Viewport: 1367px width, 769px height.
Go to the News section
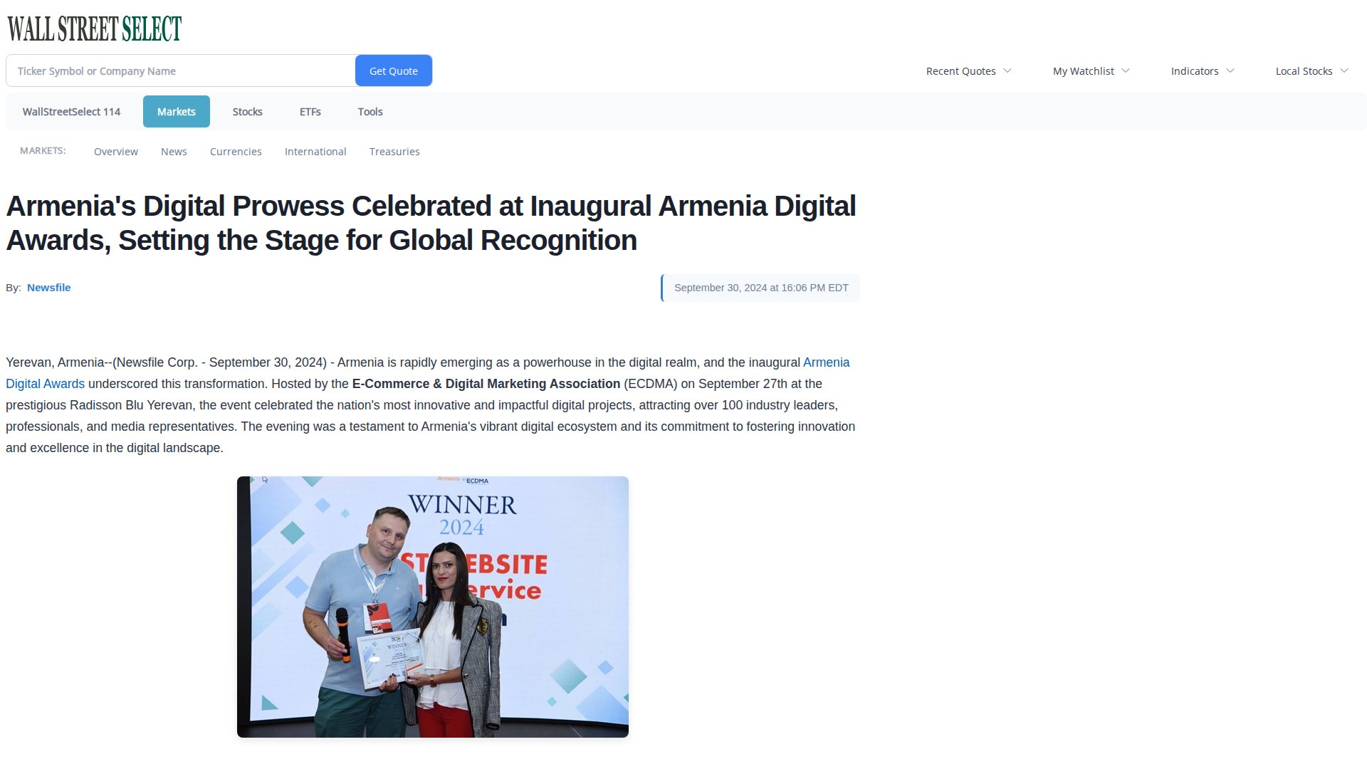click(174, 151)
